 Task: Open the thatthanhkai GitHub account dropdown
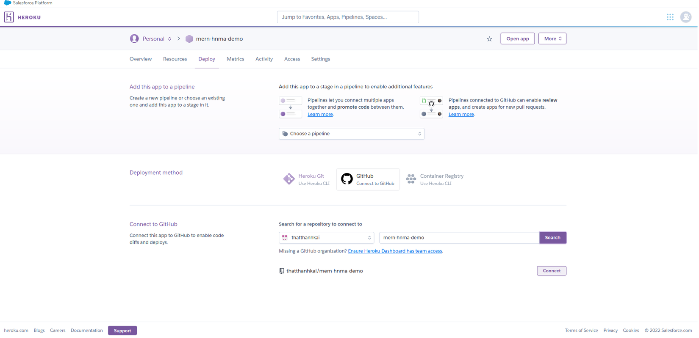pyautogui.click(x=326, y=238)
